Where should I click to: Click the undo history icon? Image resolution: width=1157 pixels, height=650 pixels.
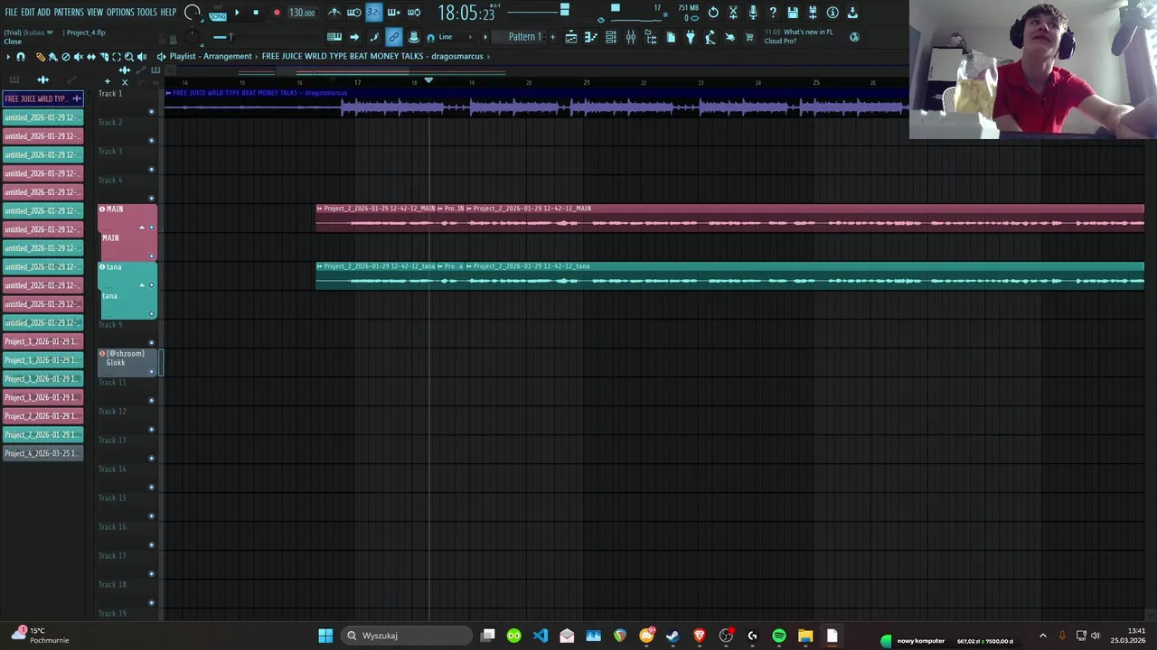coord(713,13)
